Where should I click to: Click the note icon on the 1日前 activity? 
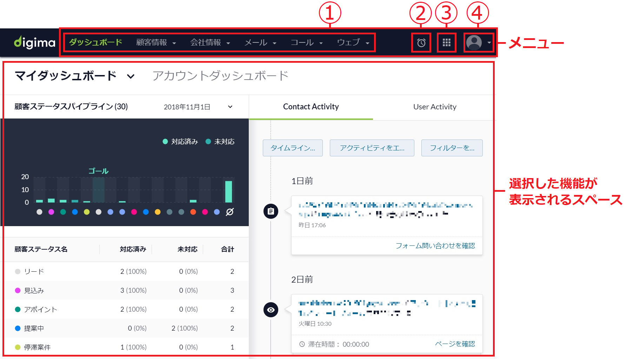click(270, 211)
